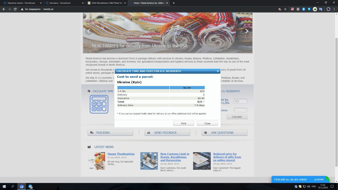Switch ENG input language in tray
This screenshot has height=190, width=338.
(314, 186)
